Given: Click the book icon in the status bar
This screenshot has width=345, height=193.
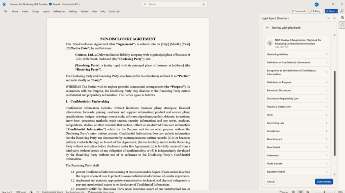Looking at the screenshot, I should click(x=37, y=192).
